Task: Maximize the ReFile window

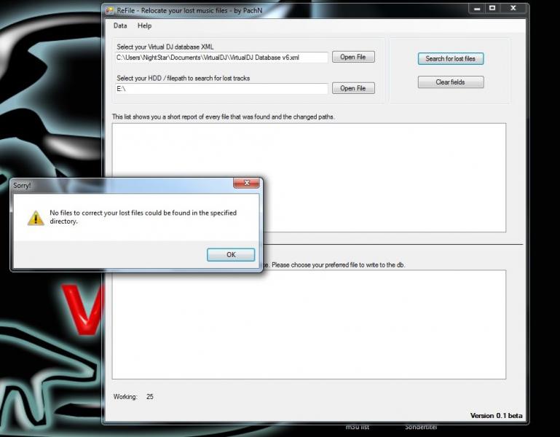Action: point(492,8)
